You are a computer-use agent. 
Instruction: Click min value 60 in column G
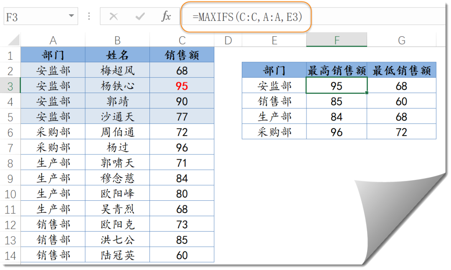[x=402, y=101]
